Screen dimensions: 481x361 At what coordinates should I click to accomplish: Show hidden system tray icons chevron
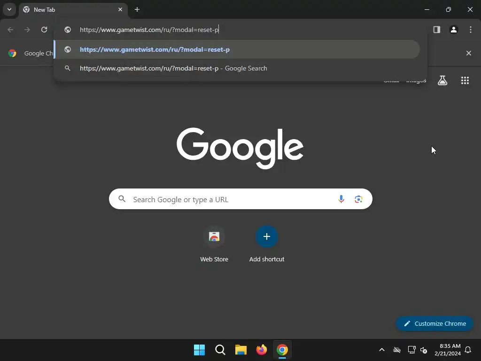point(381,350)
